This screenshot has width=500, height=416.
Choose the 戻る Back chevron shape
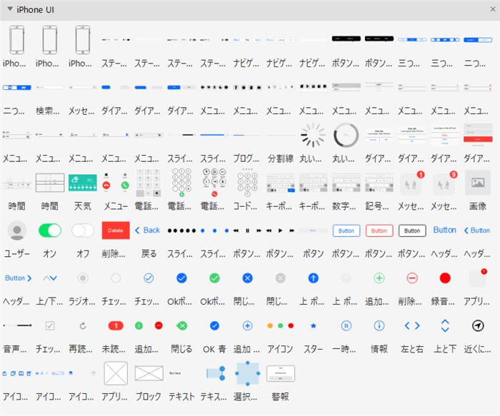[x=147, y=230]
